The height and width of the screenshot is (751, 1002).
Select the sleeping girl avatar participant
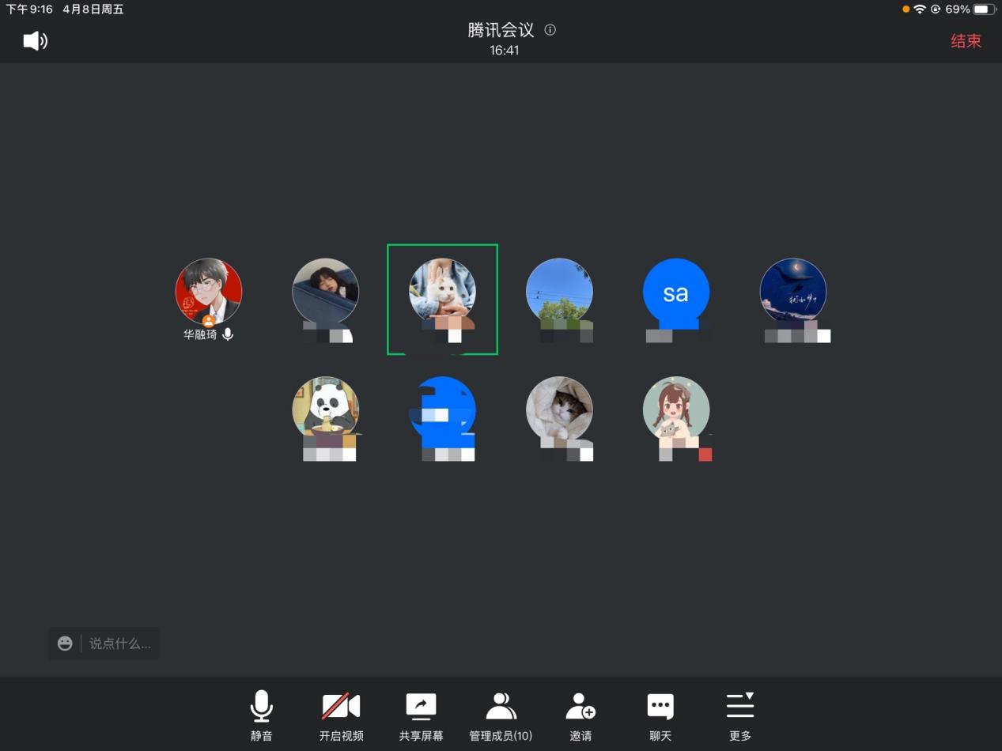[325, 292]
